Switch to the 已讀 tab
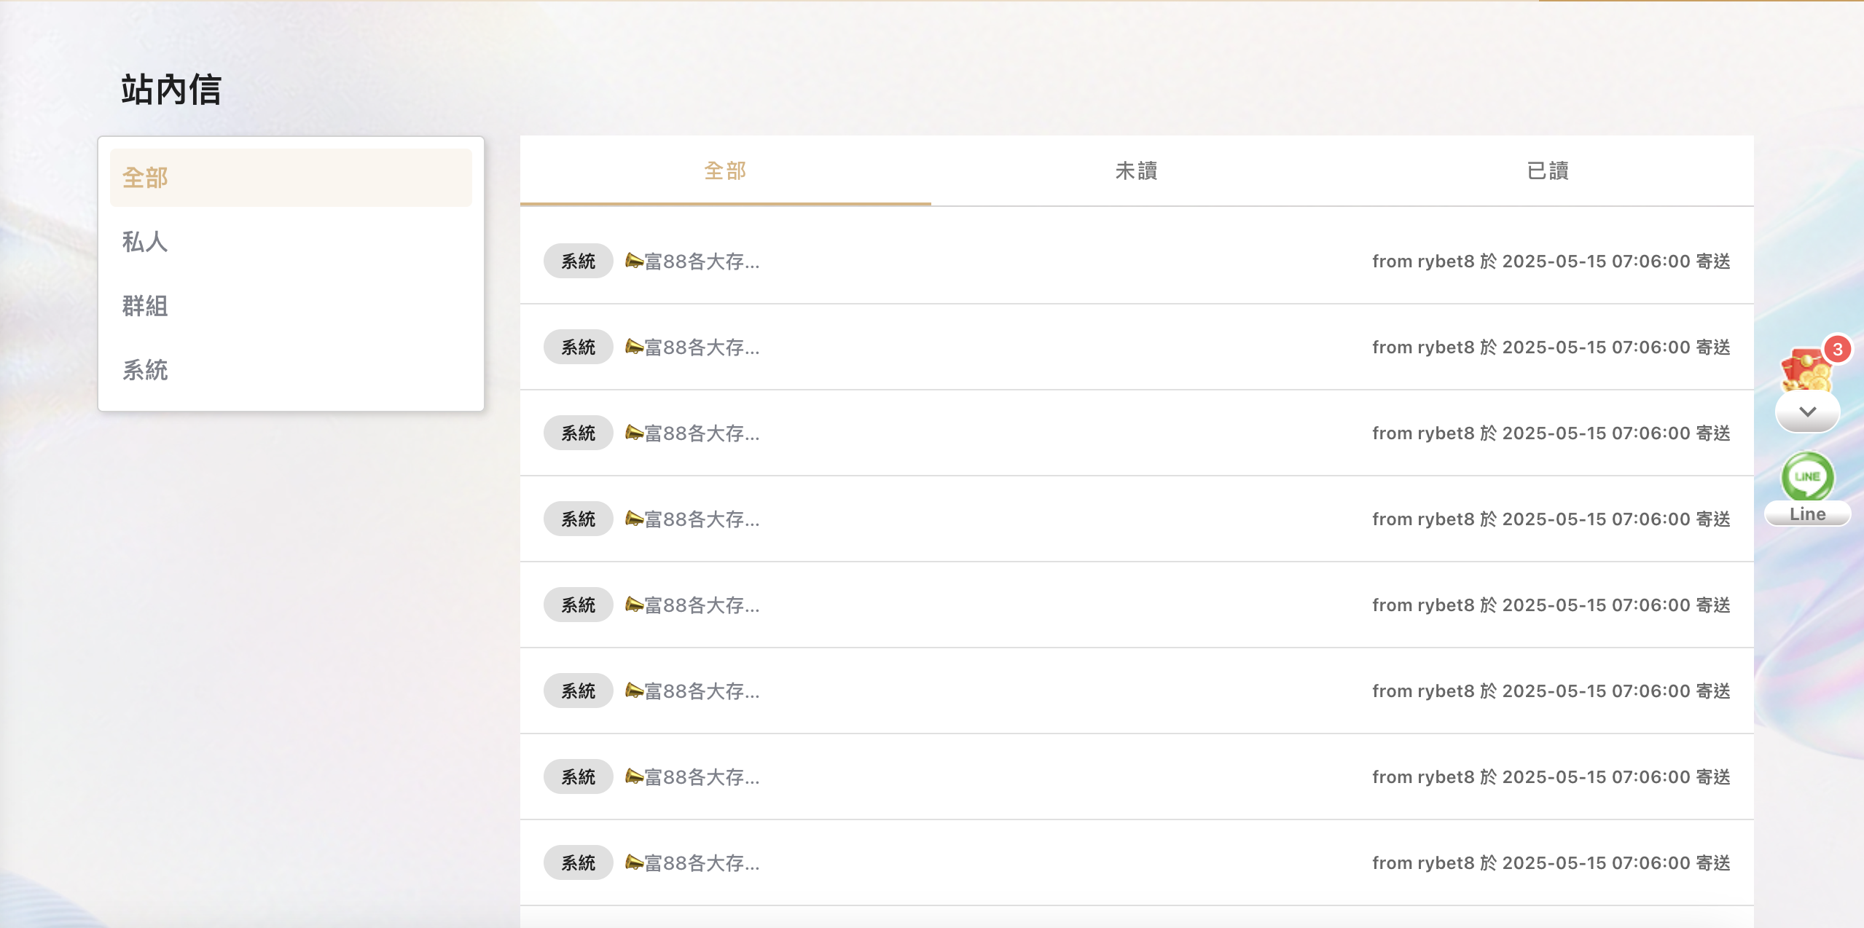Screen dimensions: 1864x928 point(1548,170)
